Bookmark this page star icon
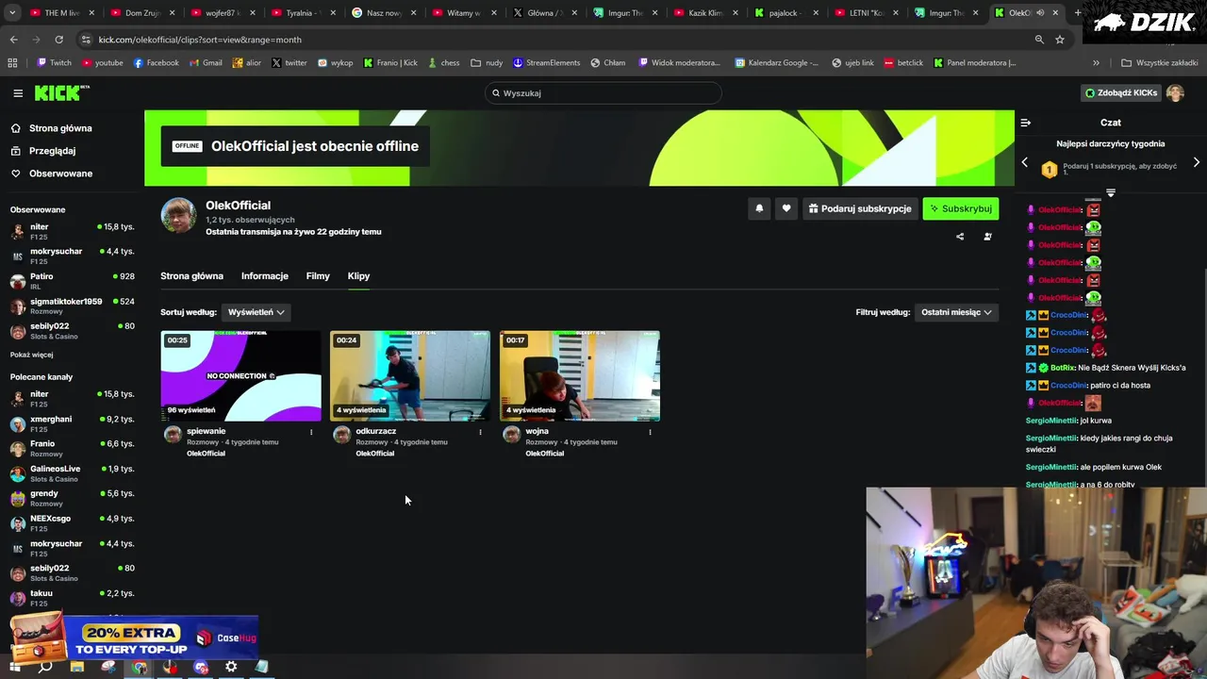 tap(1060, 40)
